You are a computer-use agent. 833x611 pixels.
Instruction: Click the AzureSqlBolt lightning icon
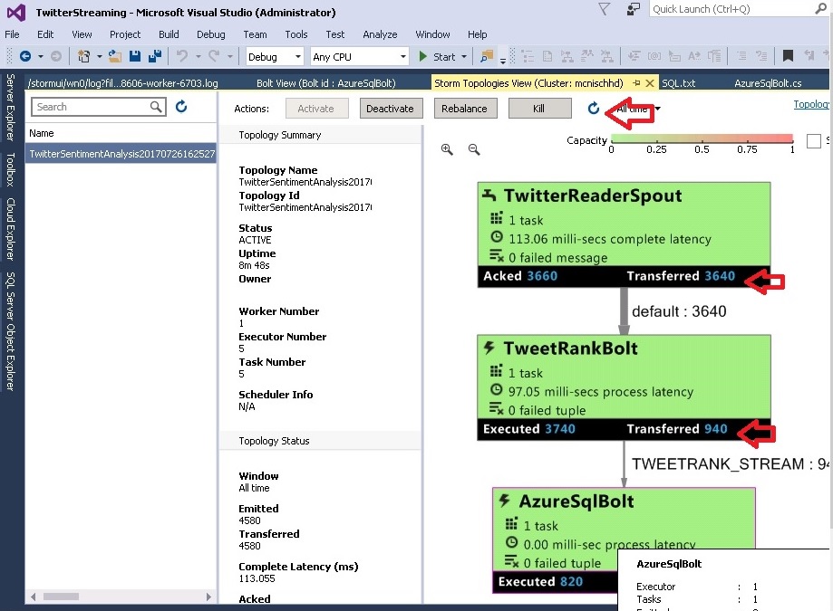click(505, 501)
